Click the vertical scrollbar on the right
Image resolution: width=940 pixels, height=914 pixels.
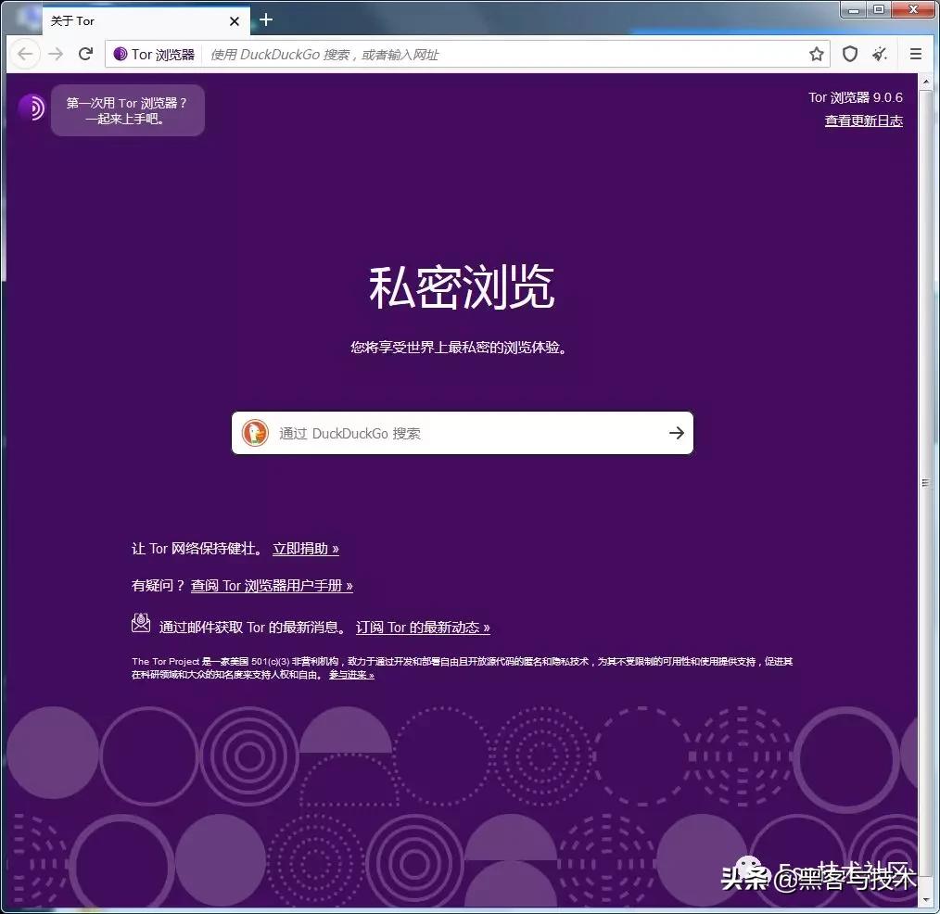click(924, 482)
